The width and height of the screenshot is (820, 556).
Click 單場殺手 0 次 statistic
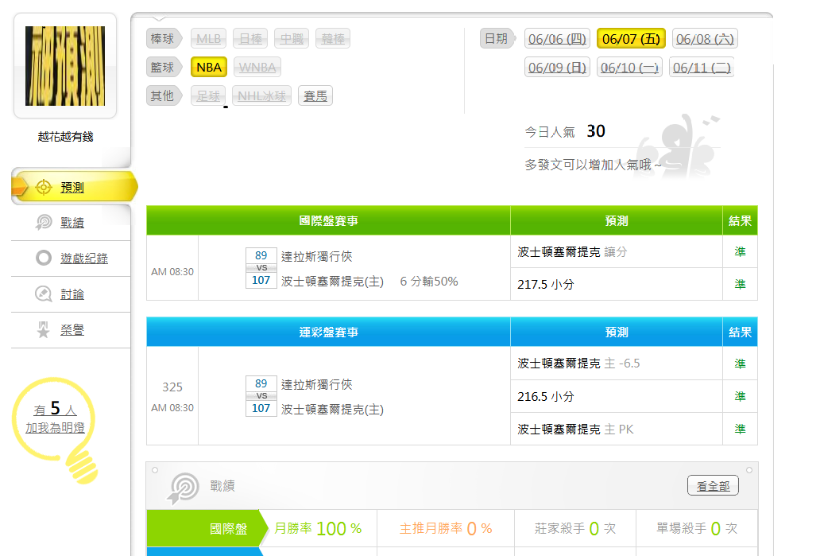coord(697,529)
